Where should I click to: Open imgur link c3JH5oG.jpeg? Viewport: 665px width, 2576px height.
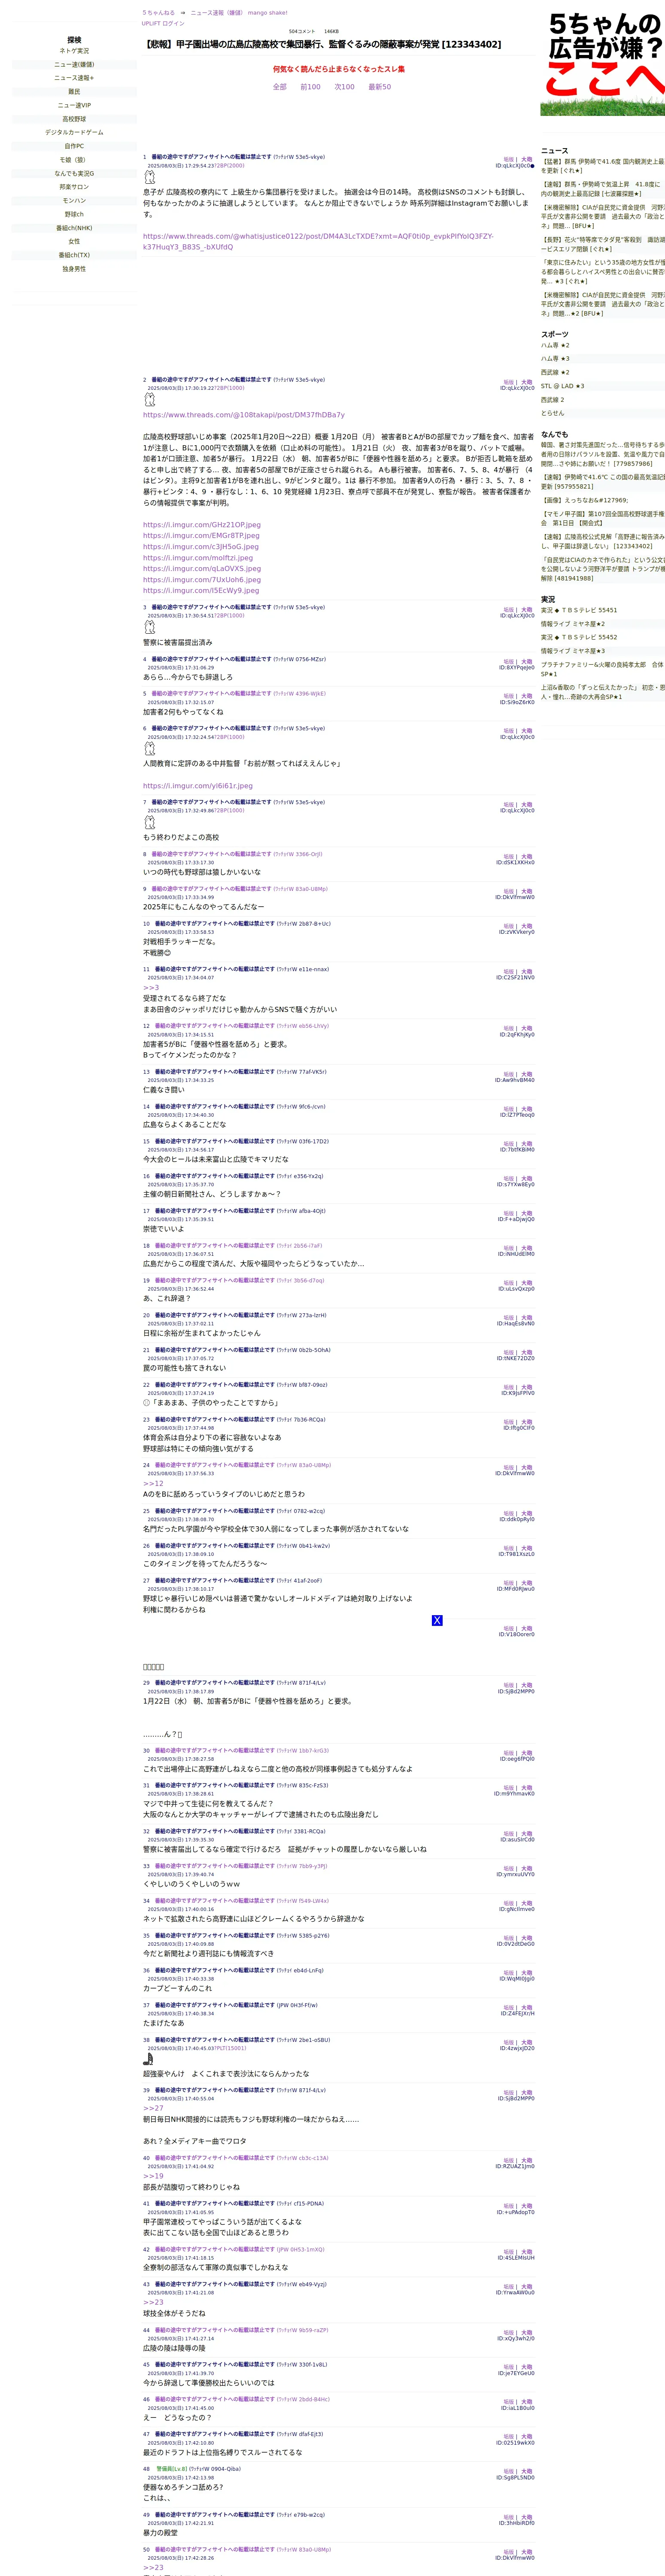point(200,547)
